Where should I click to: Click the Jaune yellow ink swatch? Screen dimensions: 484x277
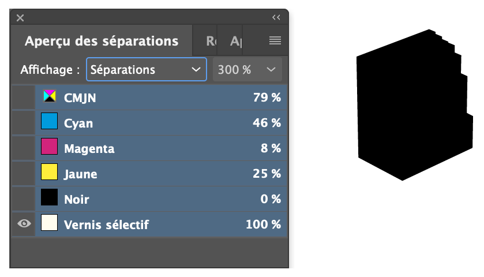point(50,173)
